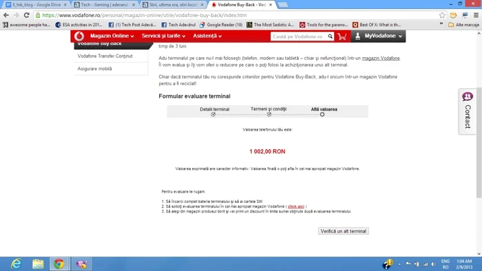Bookmark page with the star icon

click(442, 15)
